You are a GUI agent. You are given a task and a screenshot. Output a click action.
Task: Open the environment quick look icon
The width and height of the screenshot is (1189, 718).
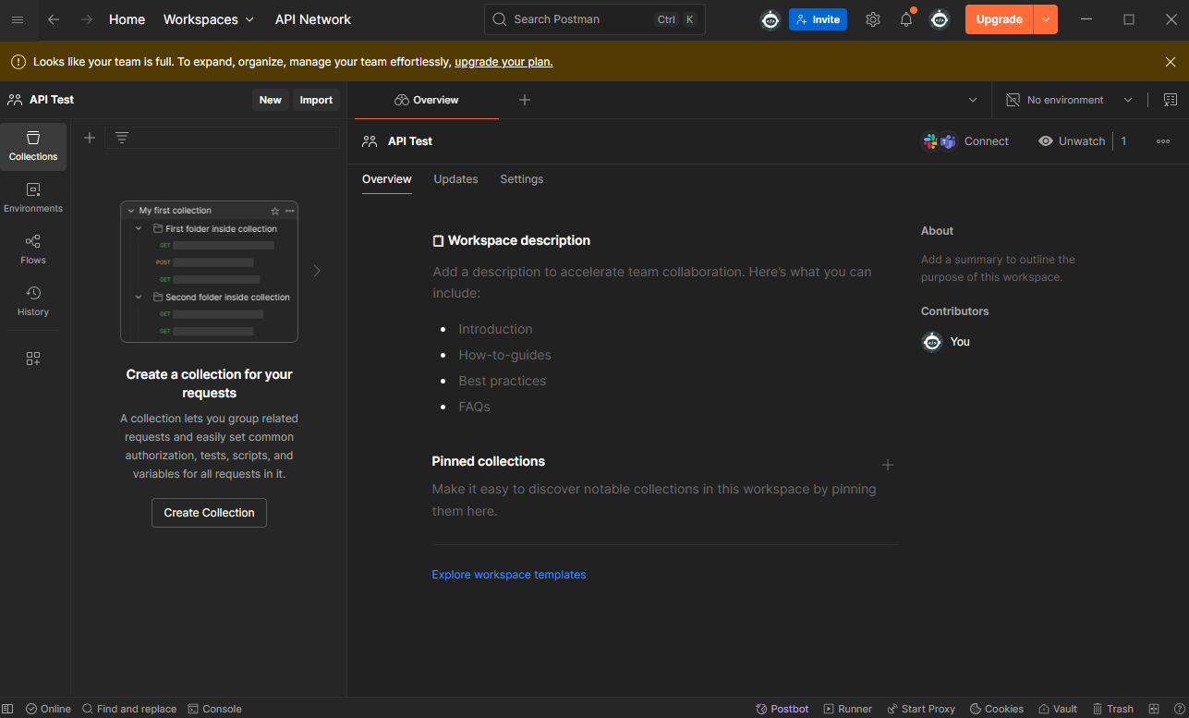[1171, 100]
